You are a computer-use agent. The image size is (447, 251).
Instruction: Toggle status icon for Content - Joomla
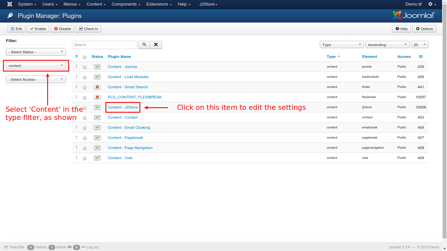click(x=97, y=67)
